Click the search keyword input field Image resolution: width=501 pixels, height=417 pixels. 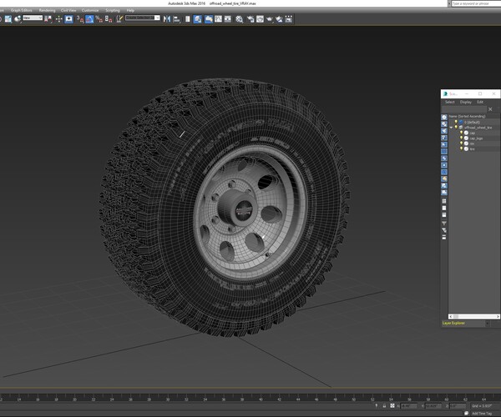[476, 3]
